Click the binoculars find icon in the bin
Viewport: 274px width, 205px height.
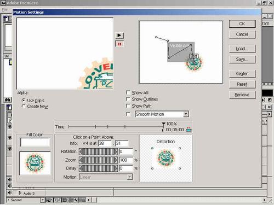point(8,99)
